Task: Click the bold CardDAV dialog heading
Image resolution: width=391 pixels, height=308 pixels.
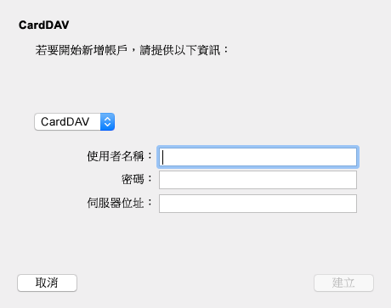Action: [x=44, y=25]
